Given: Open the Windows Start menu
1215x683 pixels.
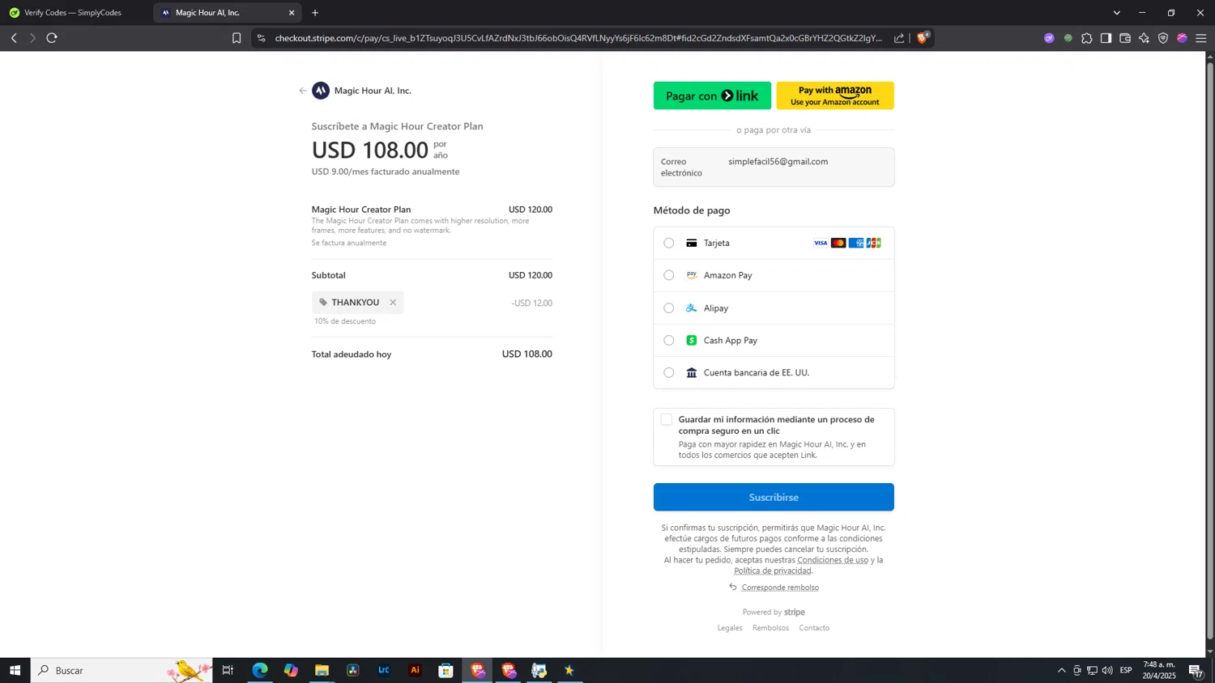Looking at the screenshot, I should (15, 670).
